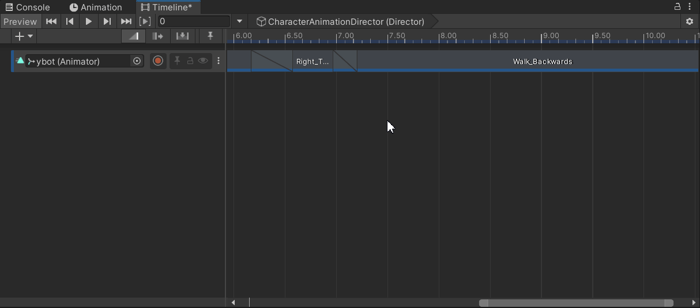Toggle track markers pin on ybot track

[x=177, y=61]
